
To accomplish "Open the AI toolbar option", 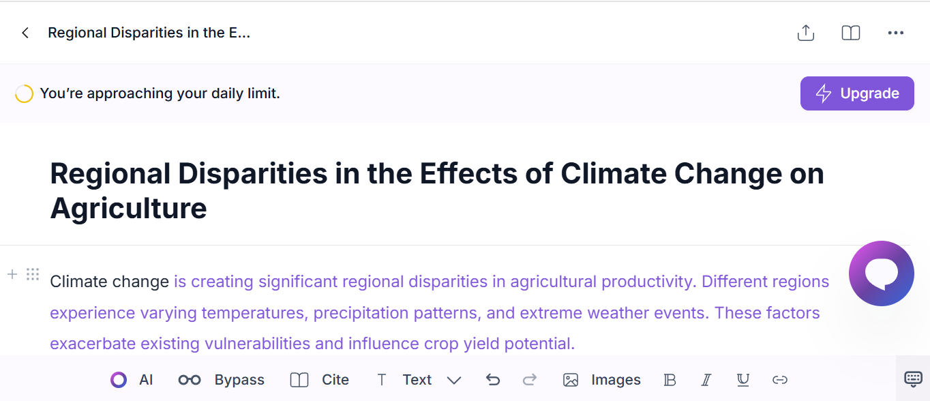I will (132, 380).
